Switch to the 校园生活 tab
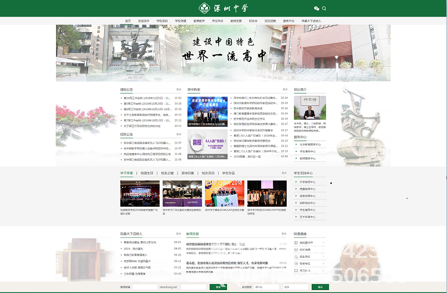This screenshot has width=447, height=293. [x=147, y=173]
